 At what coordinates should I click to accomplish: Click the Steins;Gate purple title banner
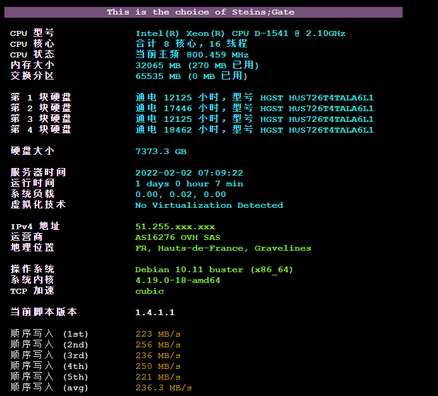(201, 12)
